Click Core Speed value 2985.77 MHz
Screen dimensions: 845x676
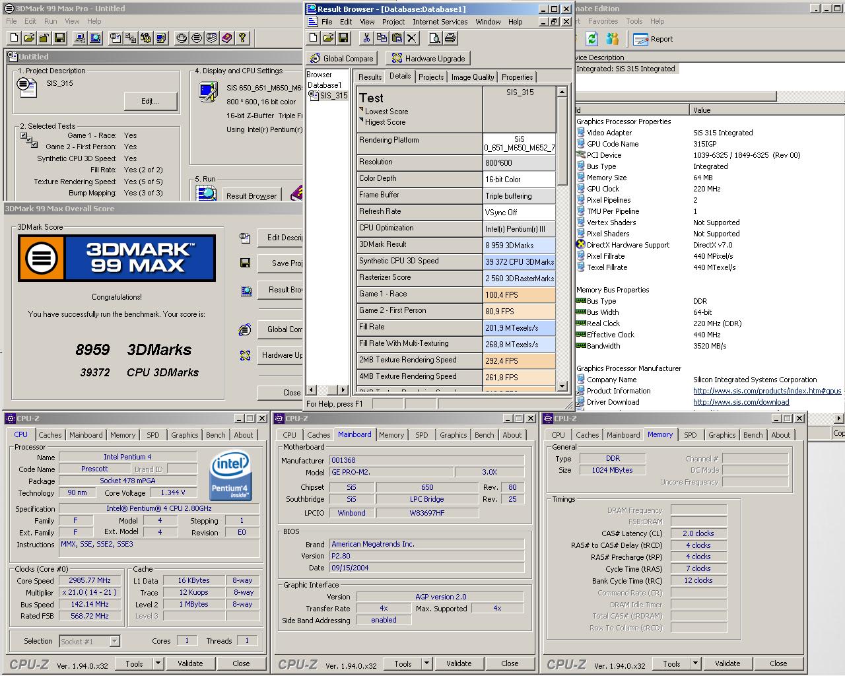point(90,580)
